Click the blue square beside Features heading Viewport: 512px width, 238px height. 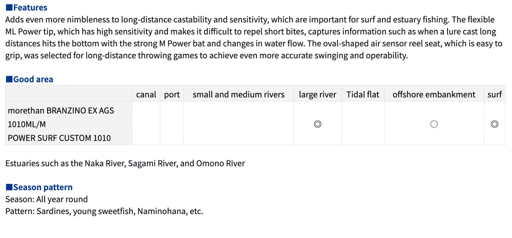9,7
